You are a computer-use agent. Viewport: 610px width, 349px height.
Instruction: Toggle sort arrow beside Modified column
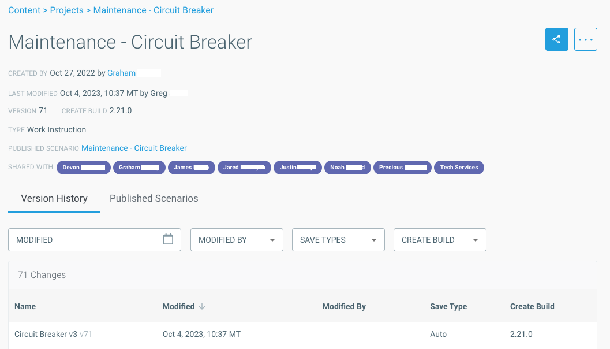[202, 307]
